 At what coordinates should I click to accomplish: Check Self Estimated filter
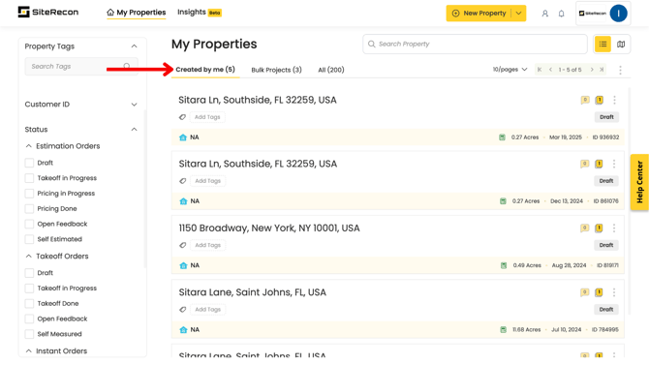click(x=29, y=239)
